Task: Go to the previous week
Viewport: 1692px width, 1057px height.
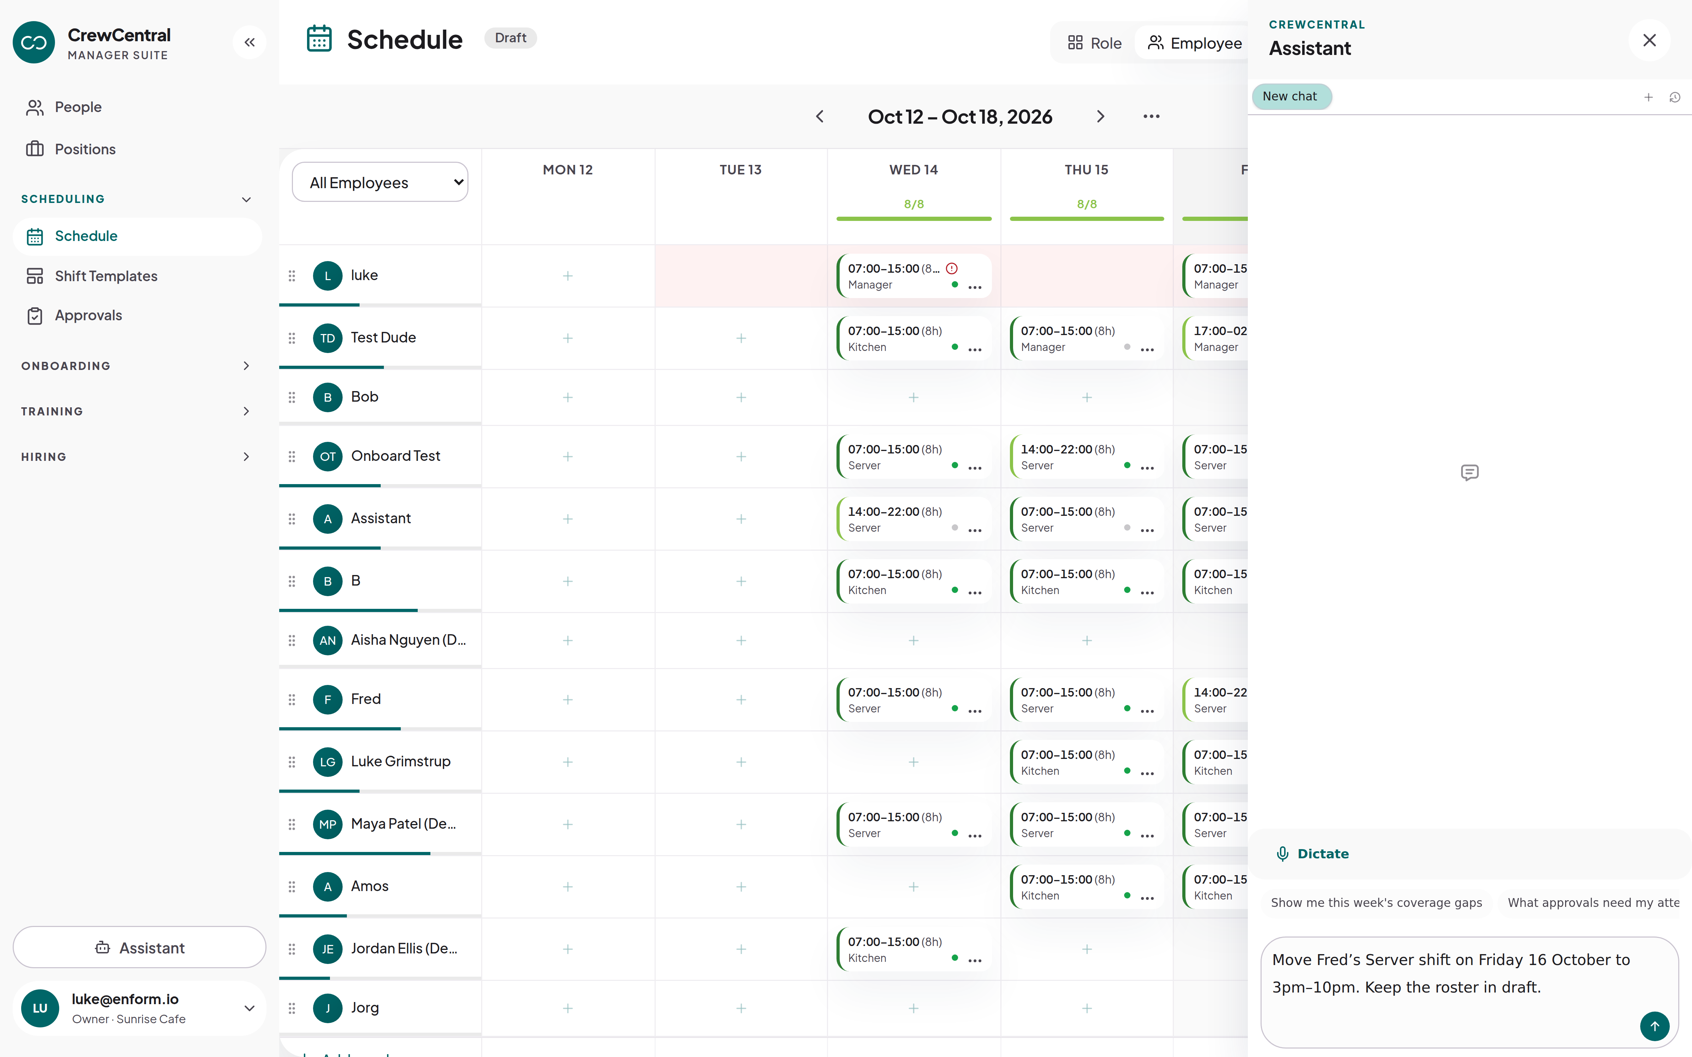Action: (x=820, y=117)
